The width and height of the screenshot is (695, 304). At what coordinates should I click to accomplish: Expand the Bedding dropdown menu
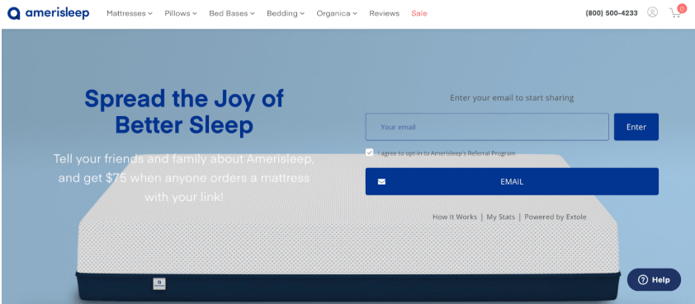coord(286,13)
